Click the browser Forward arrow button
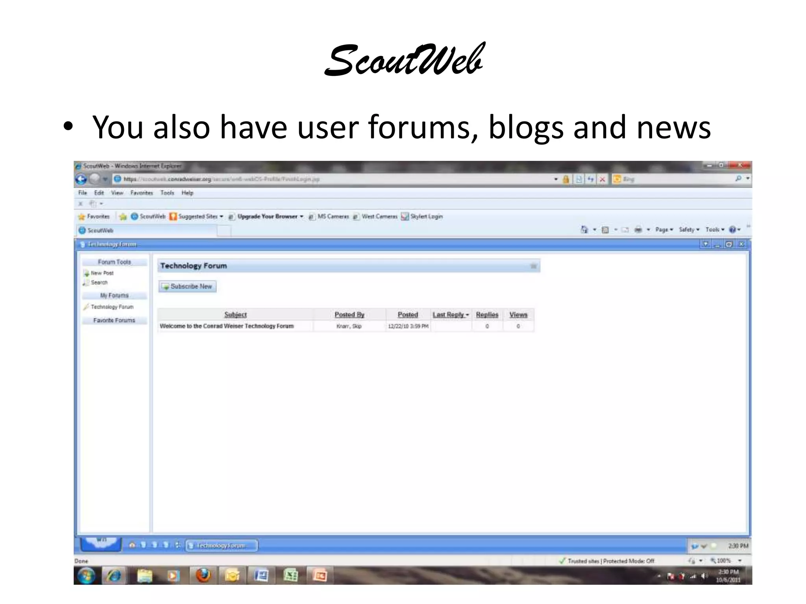This screenshot has width=806, height=604. coord(94,179)
